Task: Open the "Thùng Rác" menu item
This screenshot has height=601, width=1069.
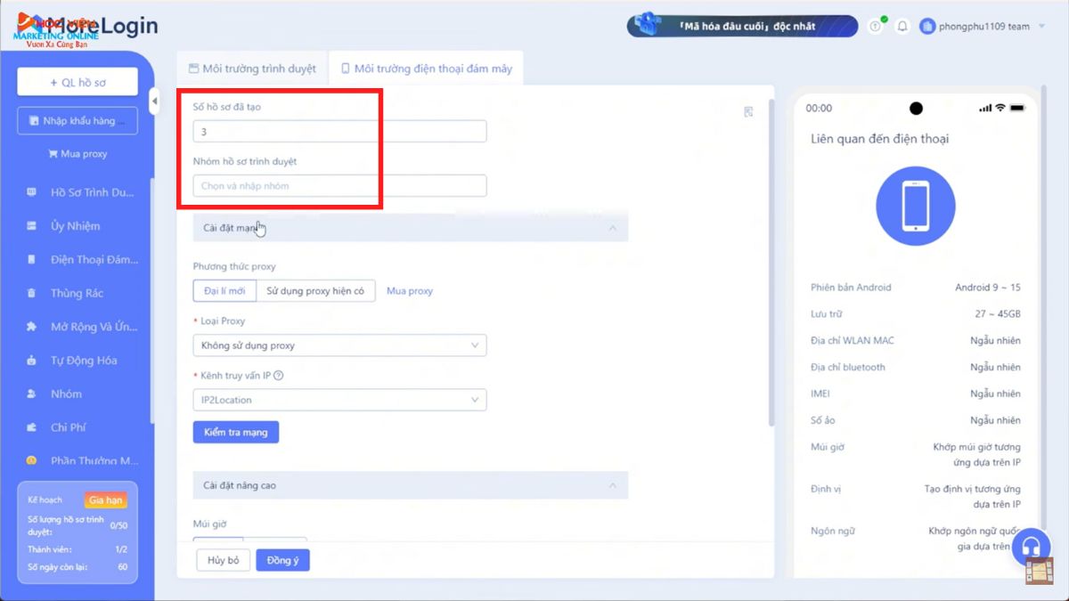Action: point(78,293)
